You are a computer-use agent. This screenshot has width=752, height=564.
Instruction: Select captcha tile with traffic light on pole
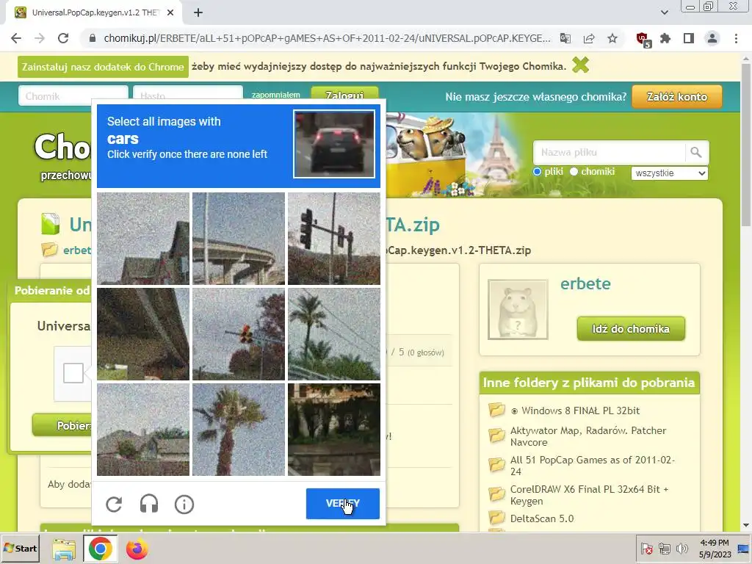(x=334, y=239)
